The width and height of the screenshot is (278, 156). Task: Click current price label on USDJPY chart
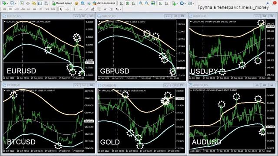[x=270, y=26]
